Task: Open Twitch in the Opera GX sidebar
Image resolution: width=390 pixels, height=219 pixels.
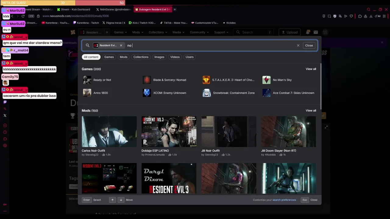Action: pos(5,102)
